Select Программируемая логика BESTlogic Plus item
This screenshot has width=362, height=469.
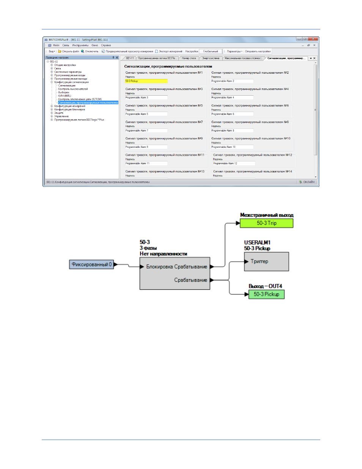pyautogui.click(x=79, y=120)
